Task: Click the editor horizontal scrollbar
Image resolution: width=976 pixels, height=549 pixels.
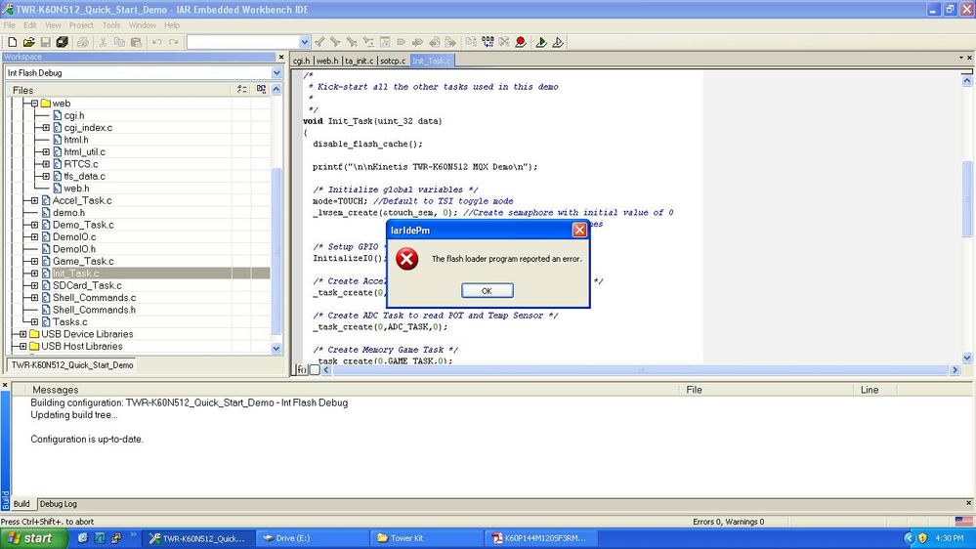Action: [x=641, y=369]
